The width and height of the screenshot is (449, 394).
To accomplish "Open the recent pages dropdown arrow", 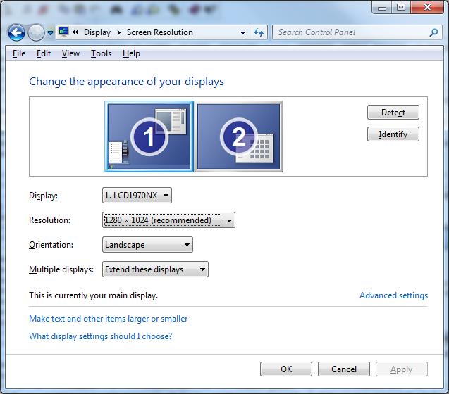I will (51, 33).
